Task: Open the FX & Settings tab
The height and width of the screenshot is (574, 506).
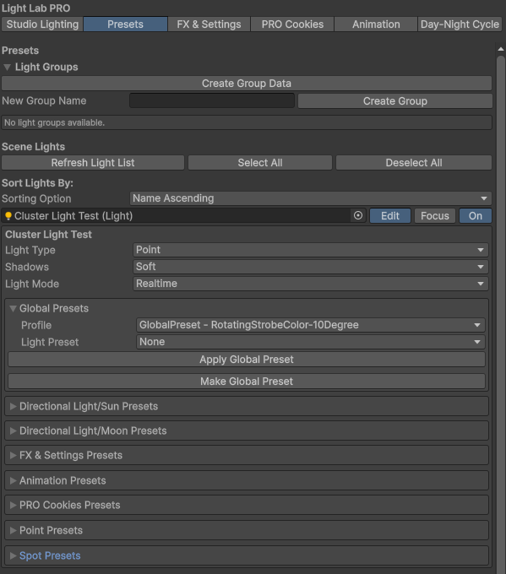Action: [209, 24]
